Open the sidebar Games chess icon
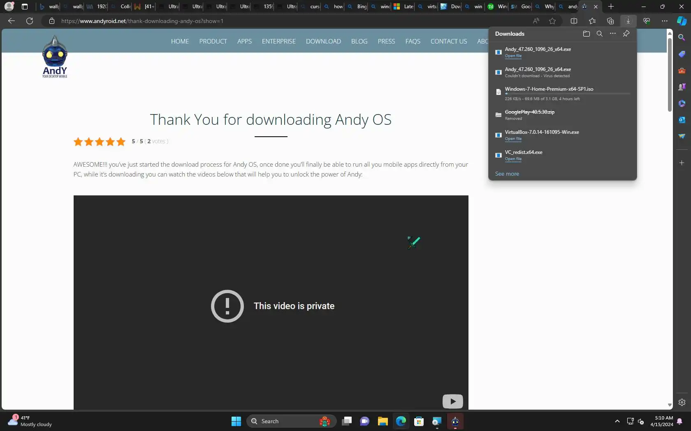The image size is (691, 431). pos(682,87)
